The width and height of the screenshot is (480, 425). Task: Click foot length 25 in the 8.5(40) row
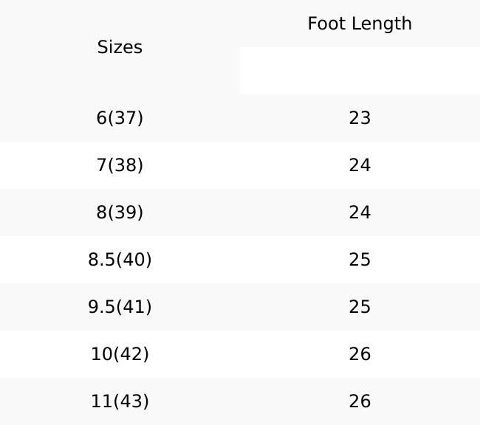pos(360,260)
